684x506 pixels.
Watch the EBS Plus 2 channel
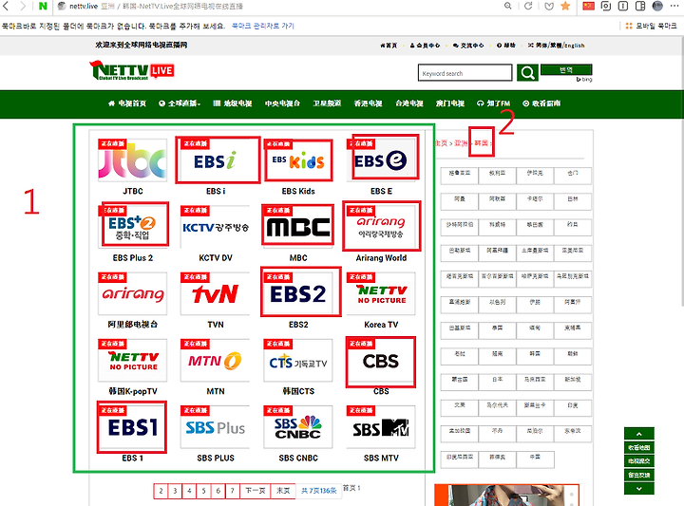pos(132,227)
